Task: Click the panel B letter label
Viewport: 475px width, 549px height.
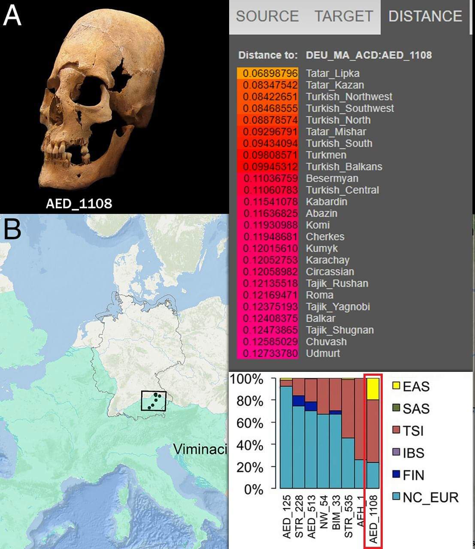Action: point(12,229)
